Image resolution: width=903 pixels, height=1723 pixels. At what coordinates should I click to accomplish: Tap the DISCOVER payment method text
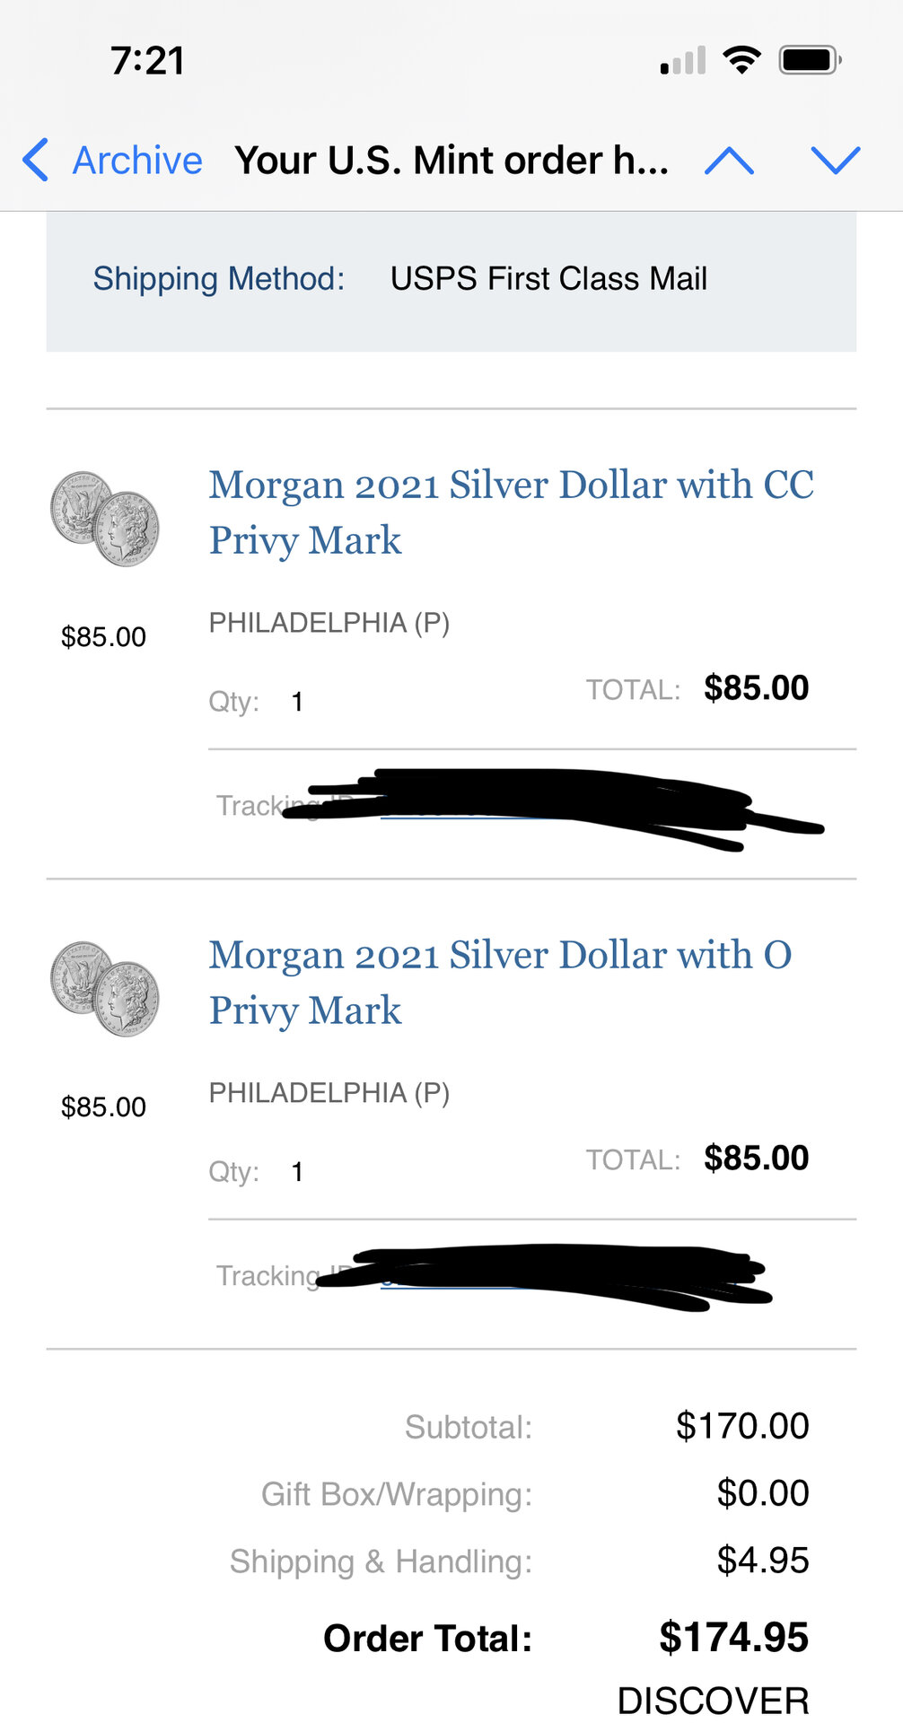[x=713, y=1701]
